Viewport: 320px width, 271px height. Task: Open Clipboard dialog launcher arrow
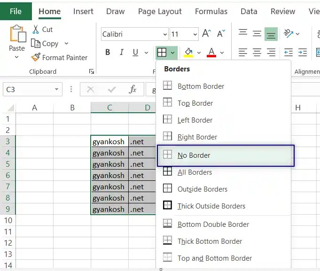(x=92, y=71)
